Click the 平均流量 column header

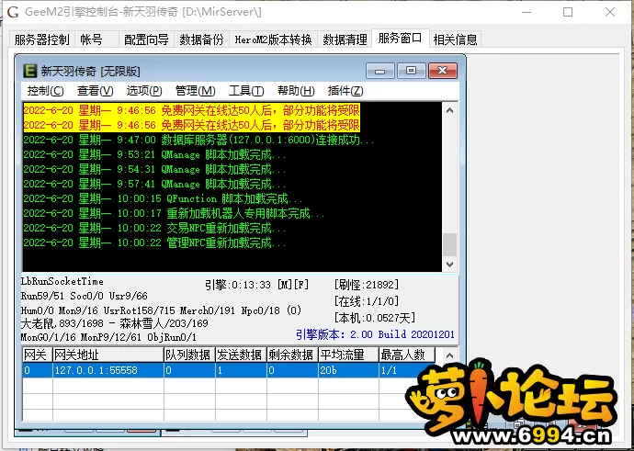(x=348, y=355)
